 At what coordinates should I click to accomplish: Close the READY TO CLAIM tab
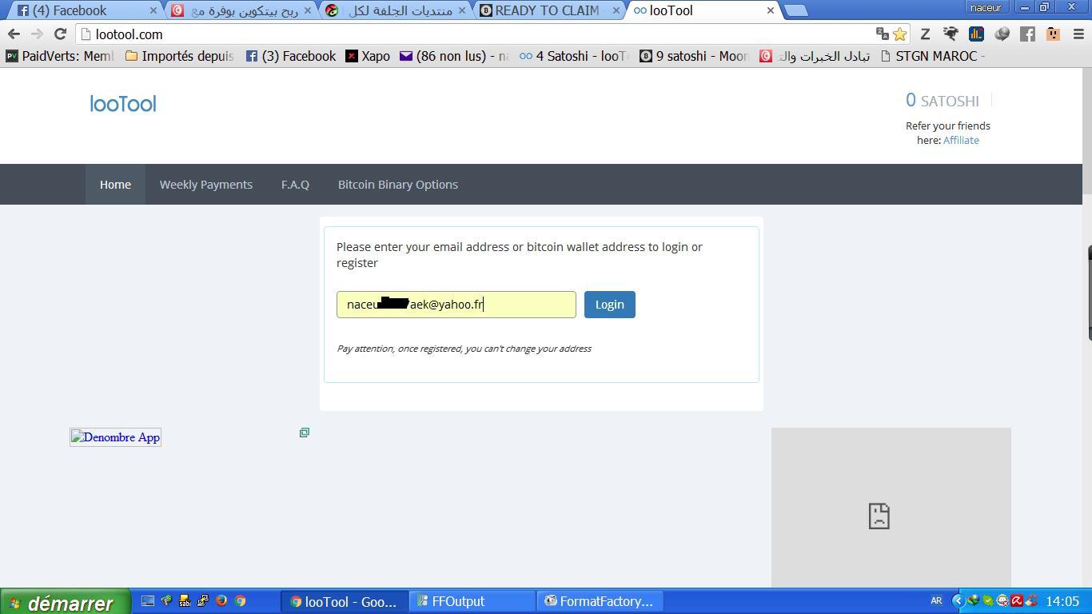click(616, 10)
